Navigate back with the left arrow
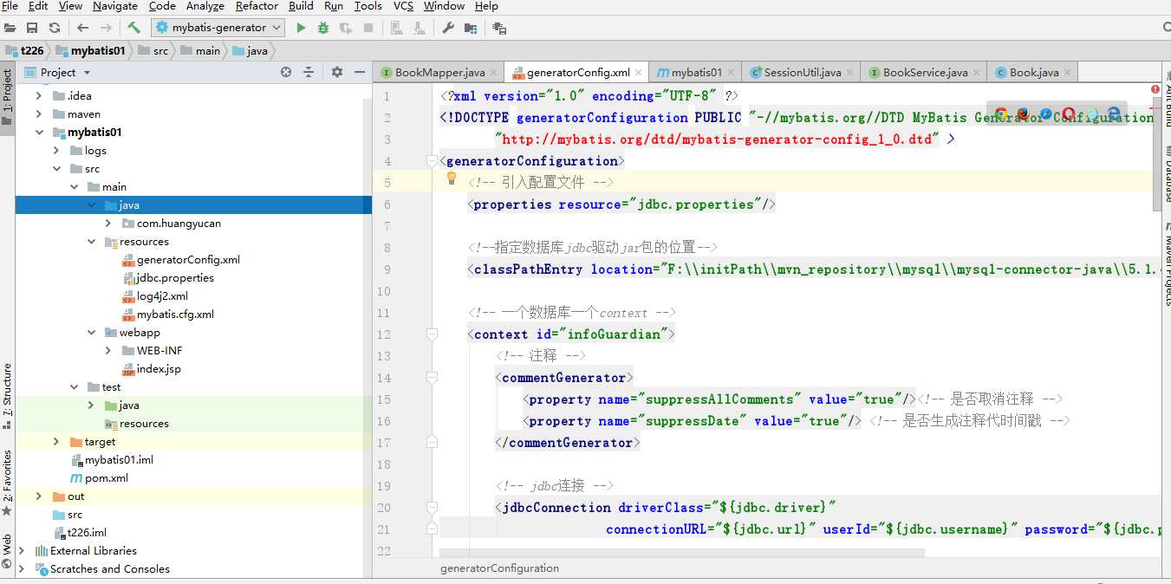Viewport: 1171px width, 584px height. [x=82, y=28]
